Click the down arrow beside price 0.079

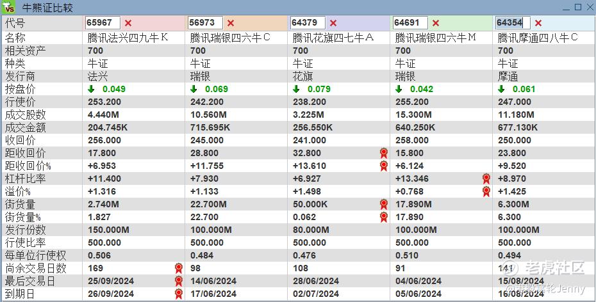click(297, 89)
